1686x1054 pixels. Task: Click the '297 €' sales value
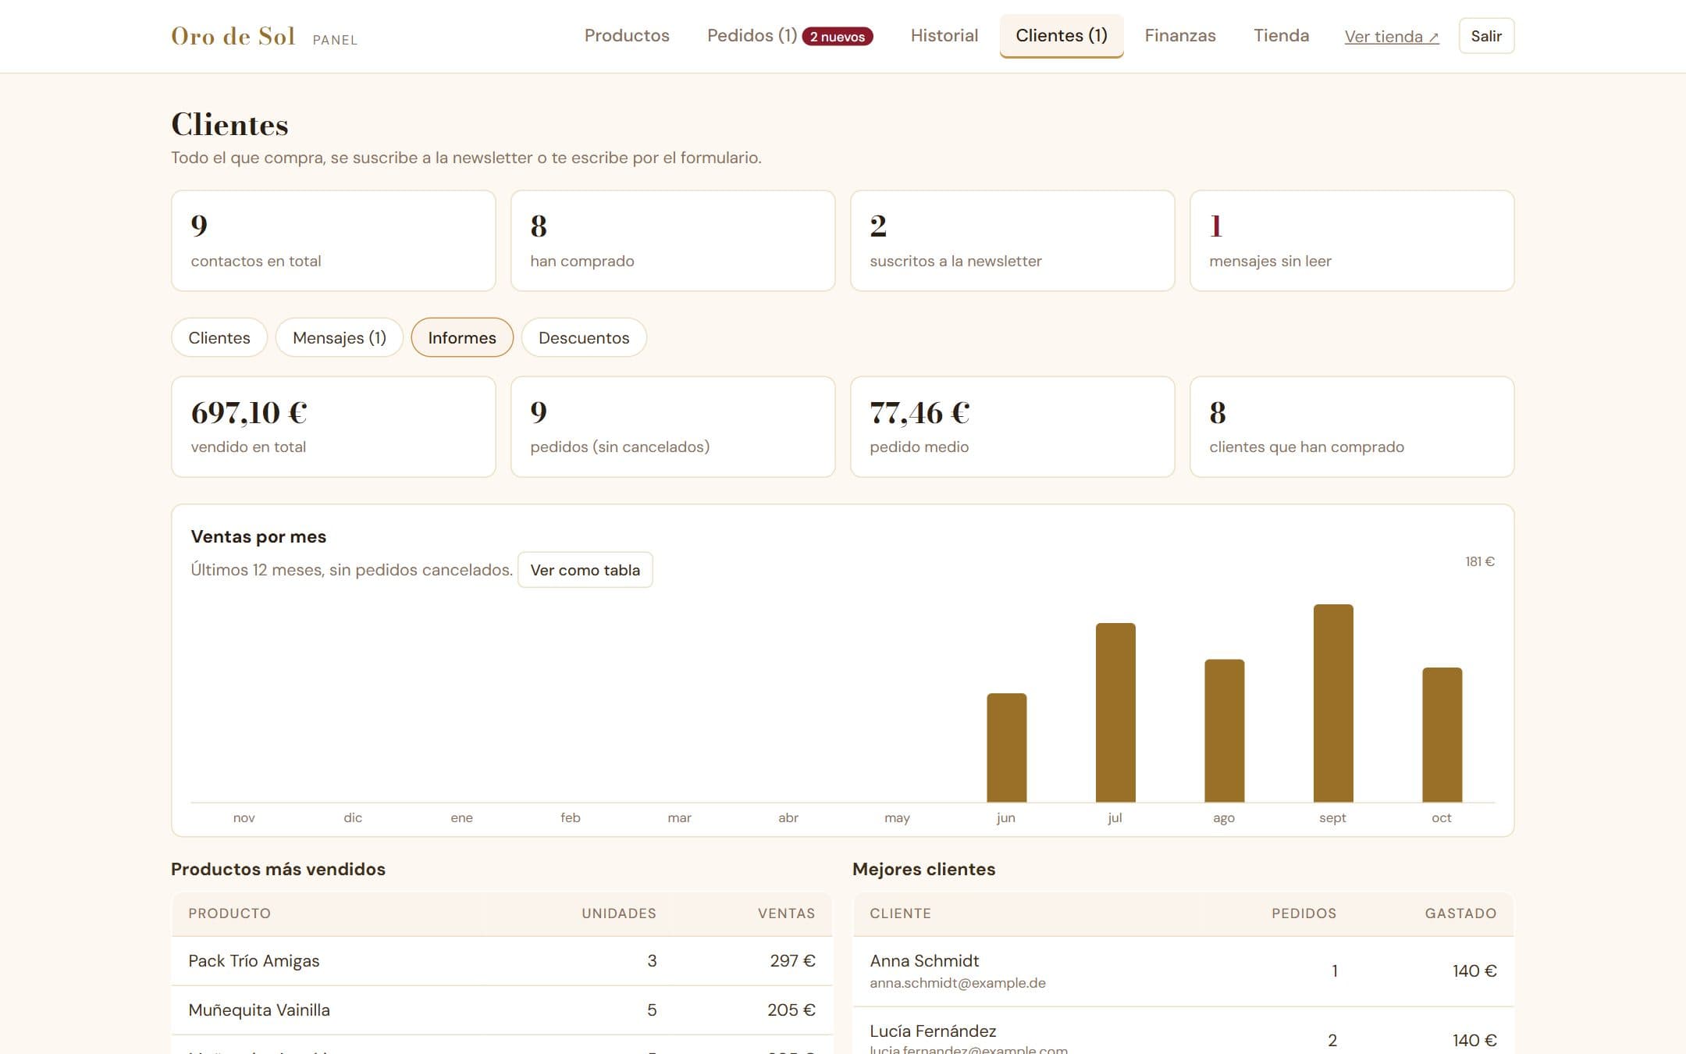(792, 961)
